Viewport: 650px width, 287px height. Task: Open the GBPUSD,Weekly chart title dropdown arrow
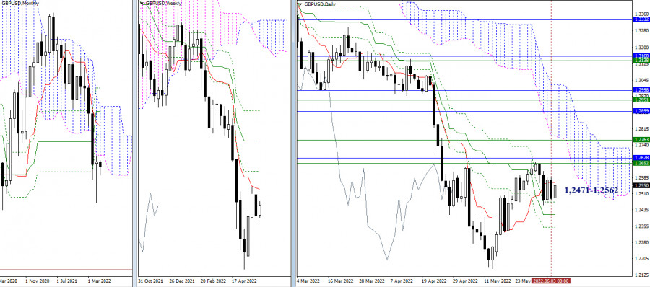[142, 4]
